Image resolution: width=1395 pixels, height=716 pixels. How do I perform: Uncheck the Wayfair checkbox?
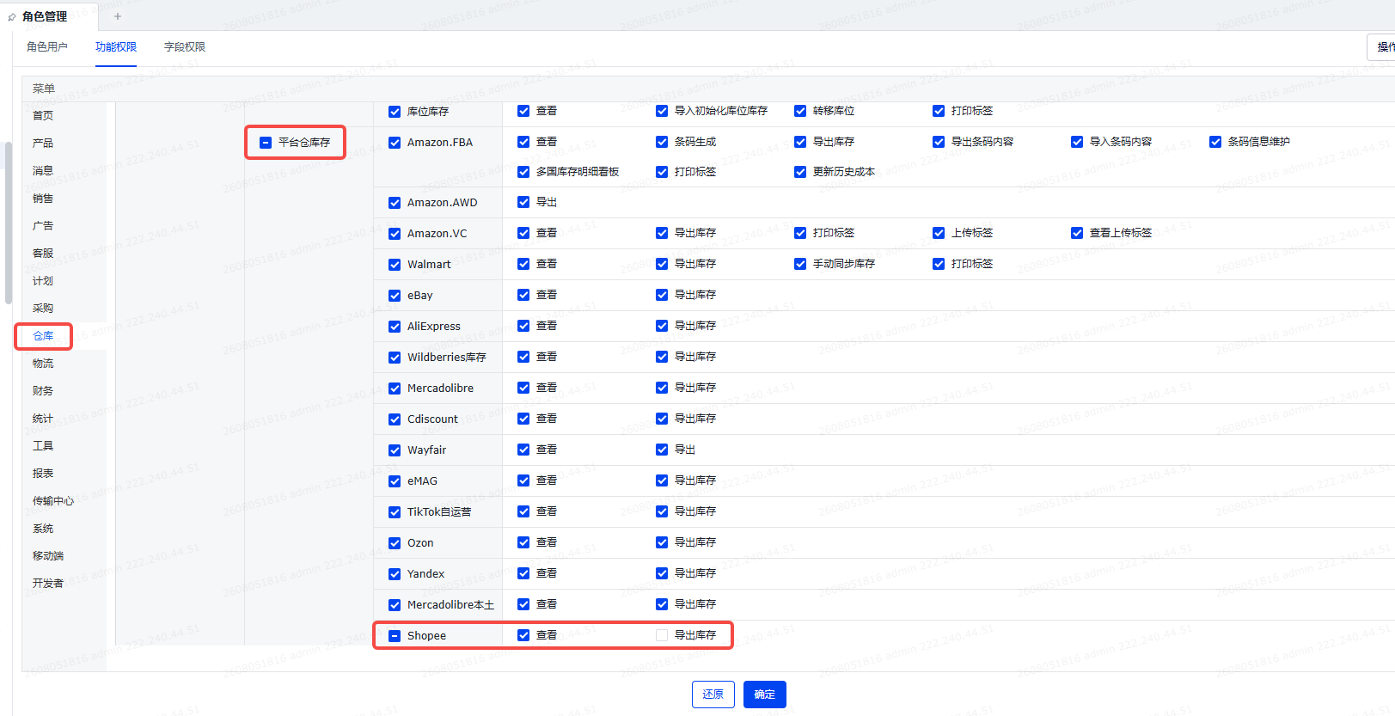pyautogui.click(x=395, y=450)
